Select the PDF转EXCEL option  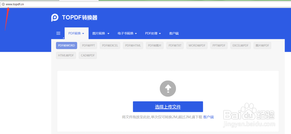110,45
